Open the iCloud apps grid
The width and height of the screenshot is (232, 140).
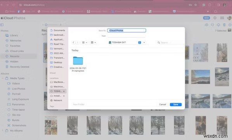[222, 18]
